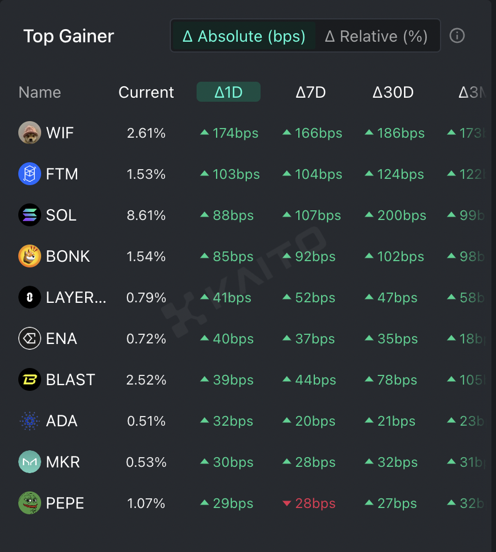The height and width of the screenshot is (552, 496).
Task: Switch to Δ Absolute (bps) mode
Action: [243, 37]
